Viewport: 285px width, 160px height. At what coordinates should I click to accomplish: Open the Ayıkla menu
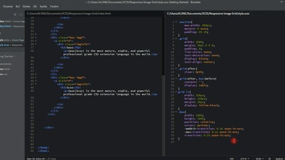pyautogui.click(x=43, y=6)
